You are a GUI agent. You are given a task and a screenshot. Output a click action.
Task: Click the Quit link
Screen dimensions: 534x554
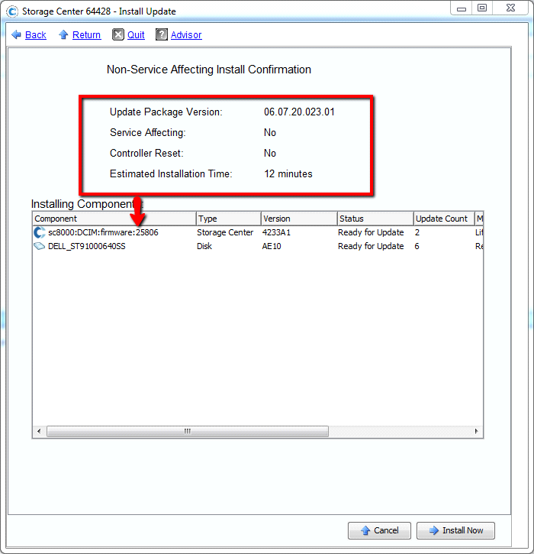pyautogui.click(x=136, y=35)
